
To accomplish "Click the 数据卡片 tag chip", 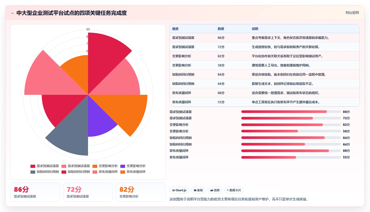I will pos(234,190).
